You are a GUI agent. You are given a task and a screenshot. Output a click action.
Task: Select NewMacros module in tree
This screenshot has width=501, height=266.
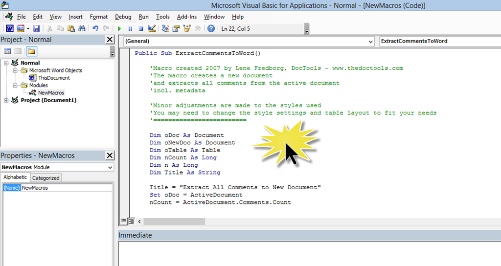51,92
